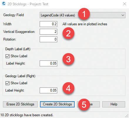Toggle Show Label under Geology Label (Right)
Screen dimensions: 129x118
pyautogui.click(x=7, y=83)
